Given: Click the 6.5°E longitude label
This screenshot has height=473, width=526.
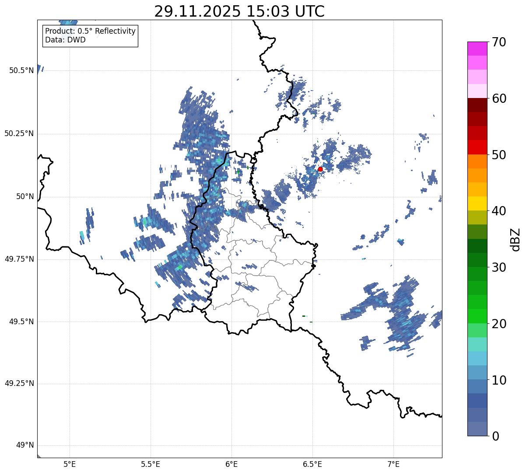Looking at the screenshot, I should [x=312, y=464].
